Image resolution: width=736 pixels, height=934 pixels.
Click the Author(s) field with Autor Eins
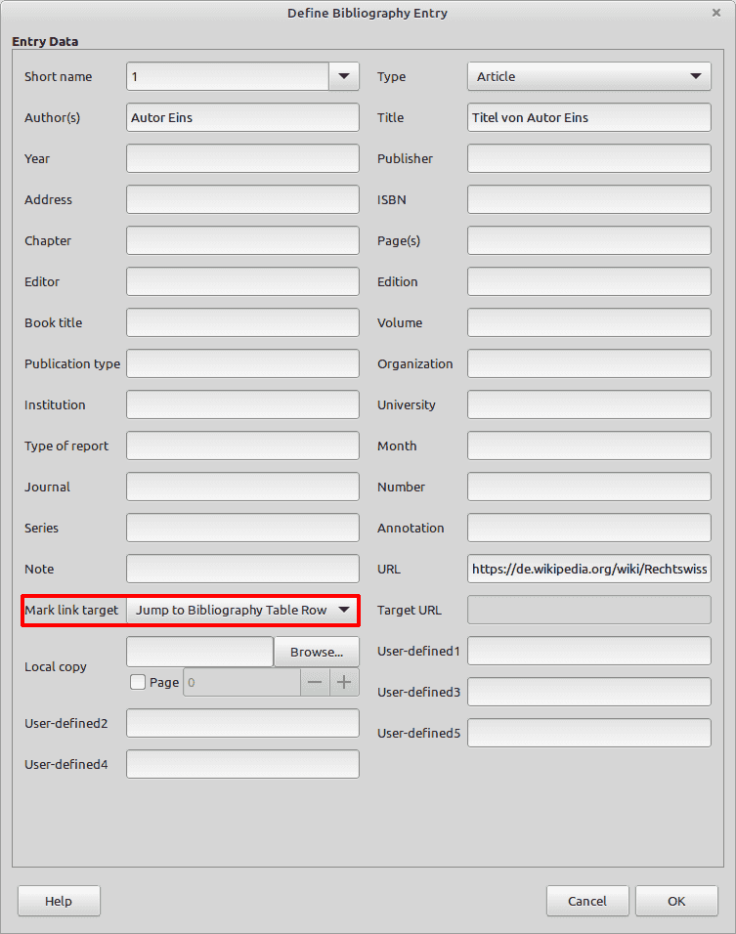[242, 117]
